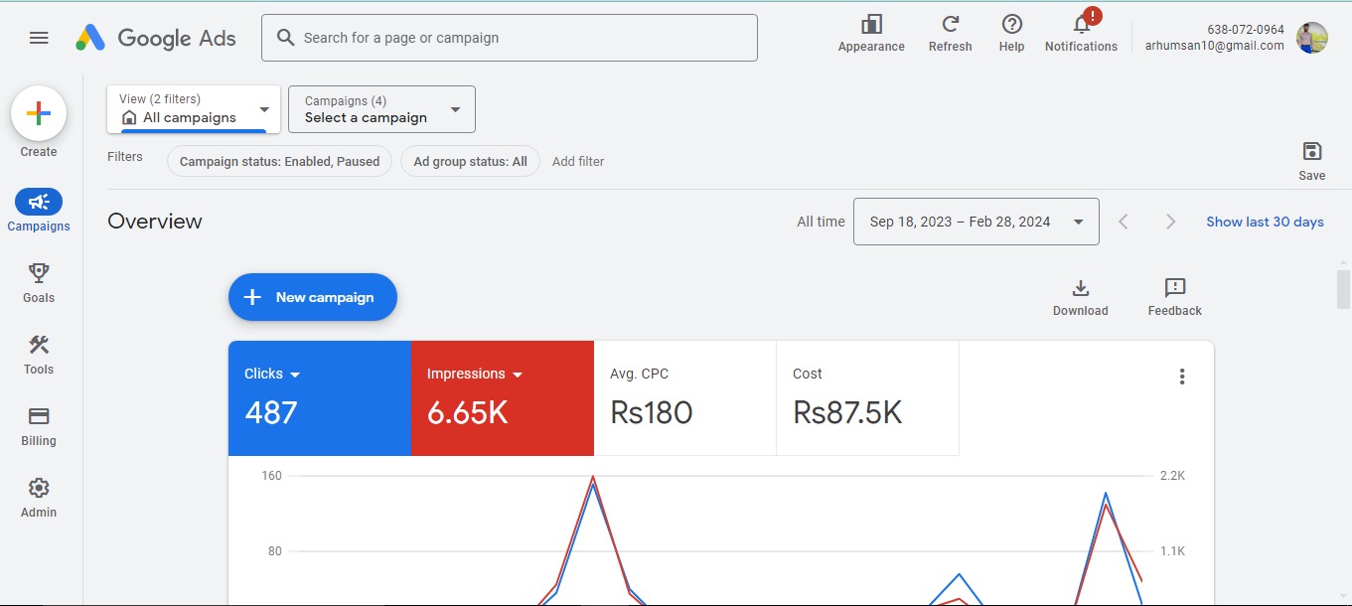The height and width of the screenshot is (606, 1352).
Task: Open the hamburger main menu
Action: coord(39,38)
